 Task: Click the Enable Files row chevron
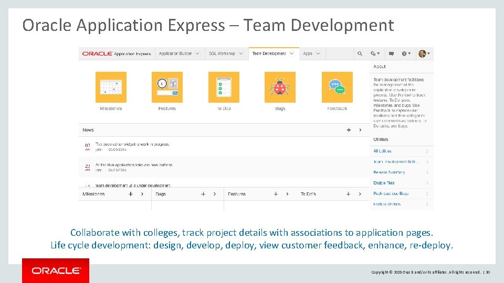pos(427,183)
